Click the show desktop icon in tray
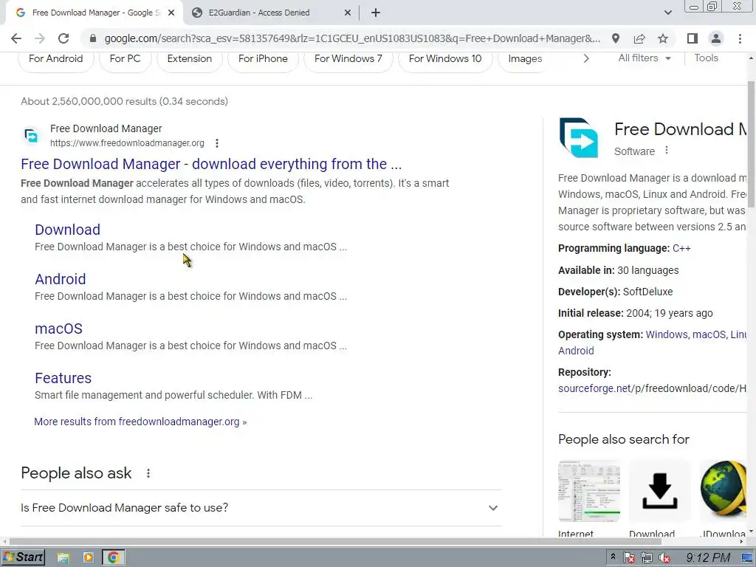This screenshot has width=756, height=567. click(747, 558)
